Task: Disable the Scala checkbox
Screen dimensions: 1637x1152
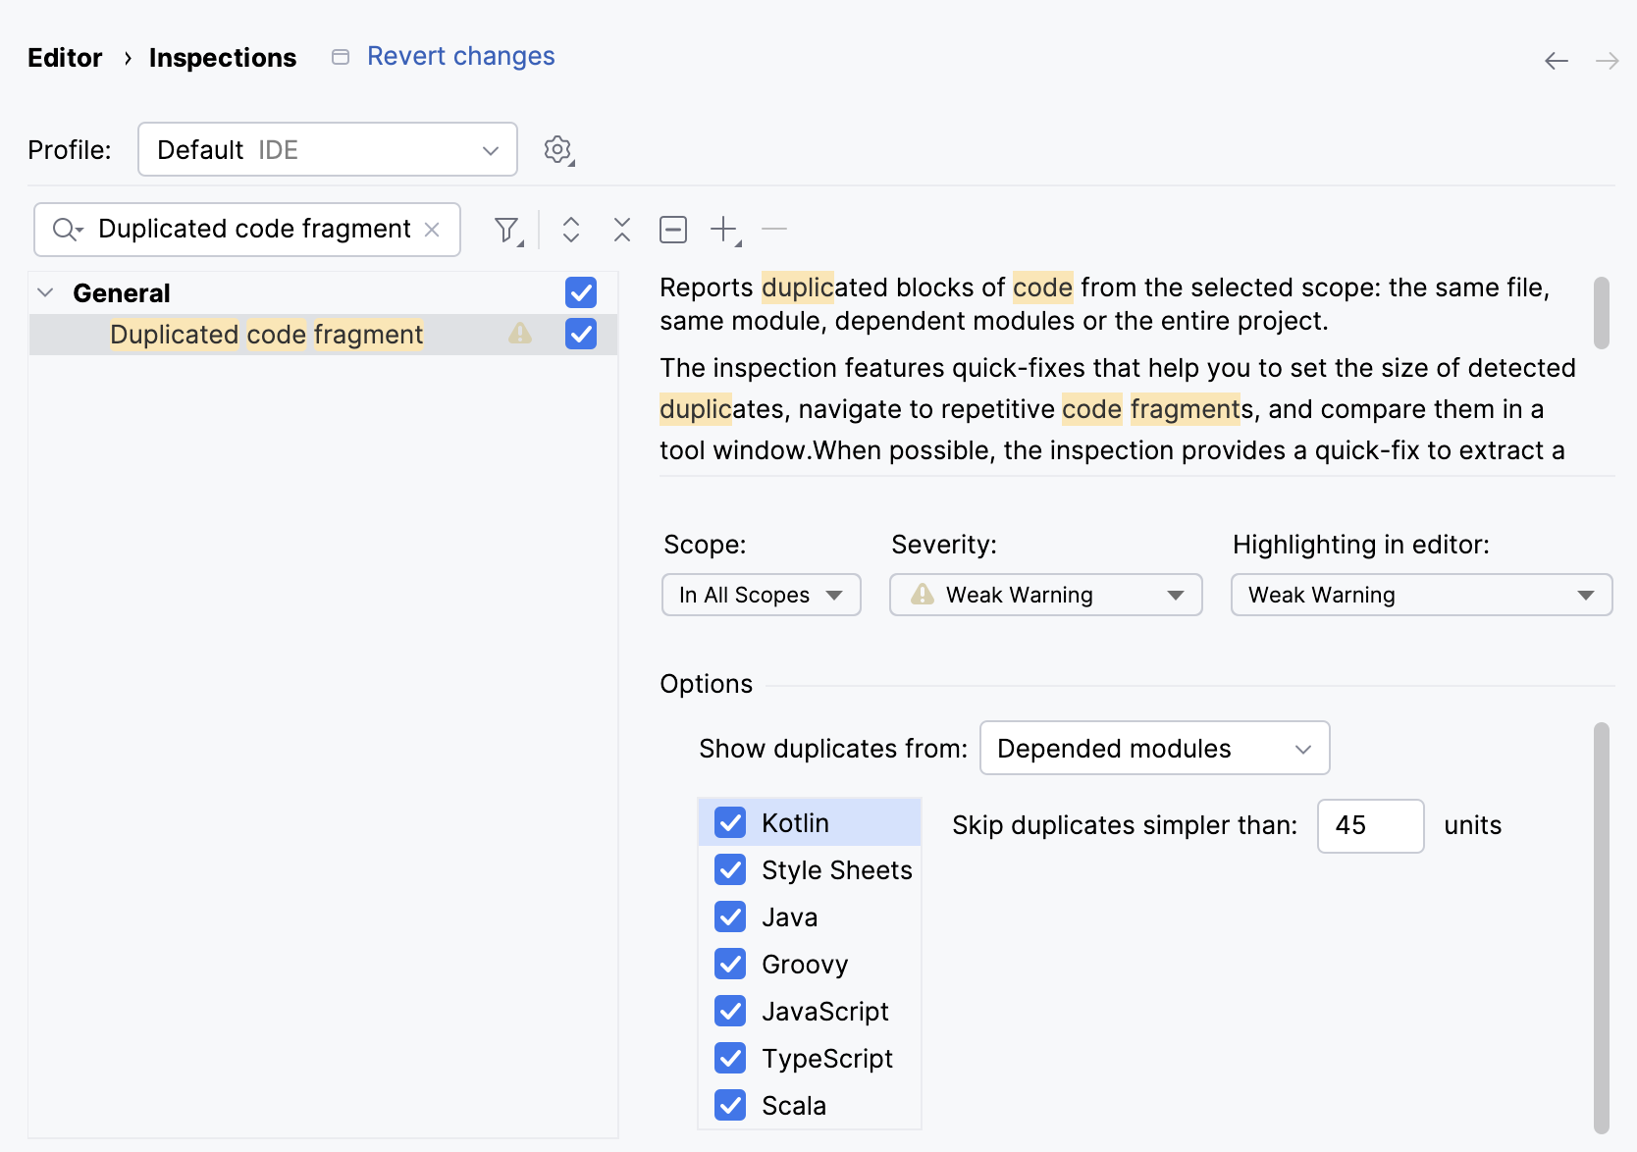Action: pos(730,1105)
